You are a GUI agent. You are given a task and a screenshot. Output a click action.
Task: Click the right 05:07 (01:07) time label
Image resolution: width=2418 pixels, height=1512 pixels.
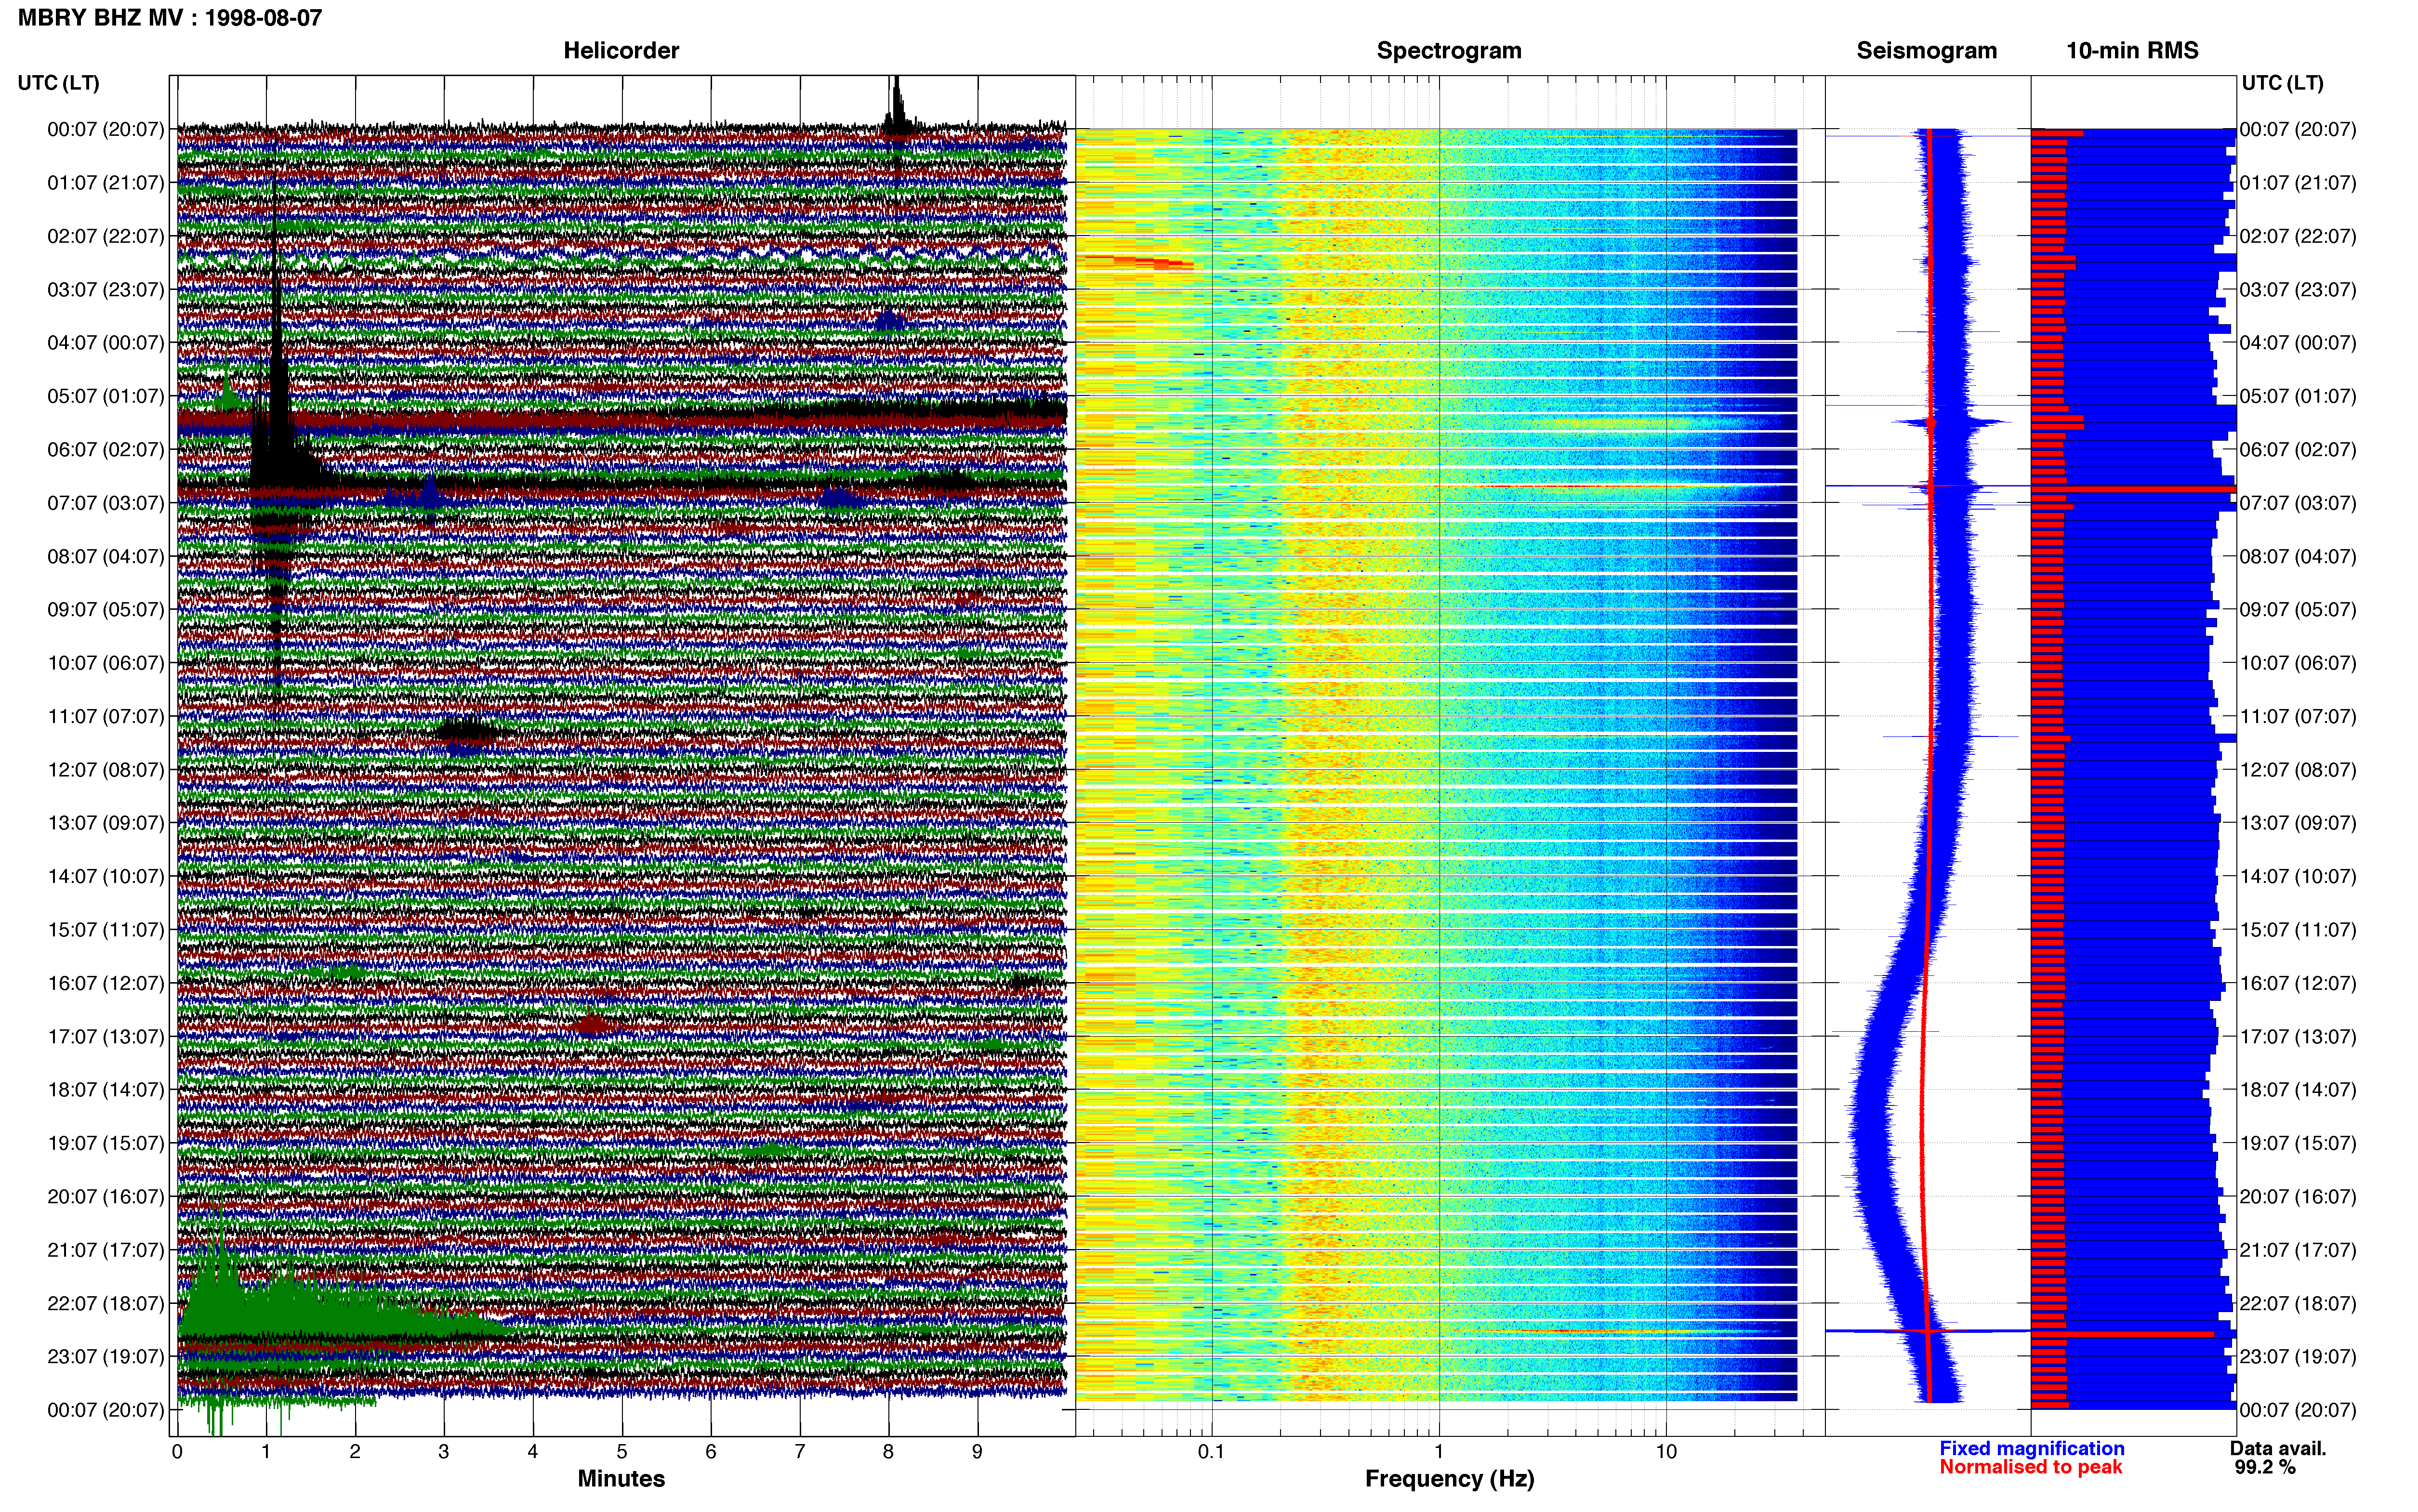click(x=2298, y=396)
